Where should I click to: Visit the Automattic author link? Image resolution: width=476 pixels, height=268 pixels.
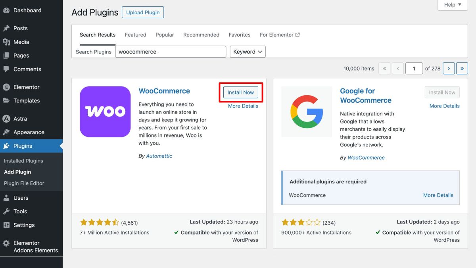[x=159, y=156]
